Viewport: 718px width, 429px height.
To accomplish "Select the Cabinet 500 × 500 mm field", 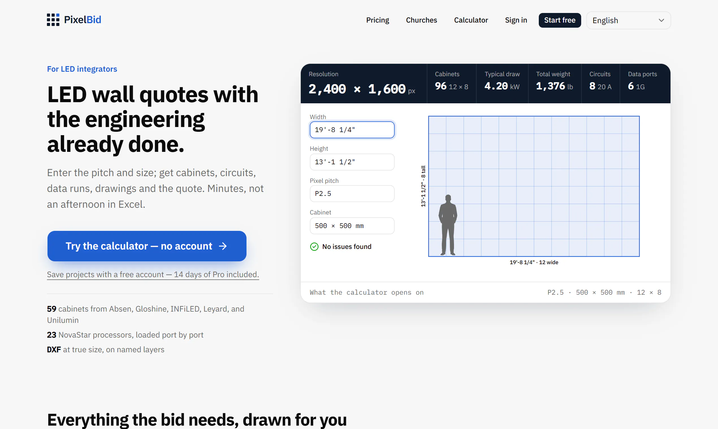I will pyautogui.click(x=352, y=226).
